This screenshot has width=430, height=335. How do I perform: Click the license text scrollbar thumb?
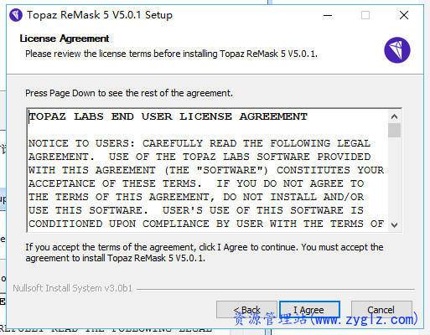click(x=394, y=131)
